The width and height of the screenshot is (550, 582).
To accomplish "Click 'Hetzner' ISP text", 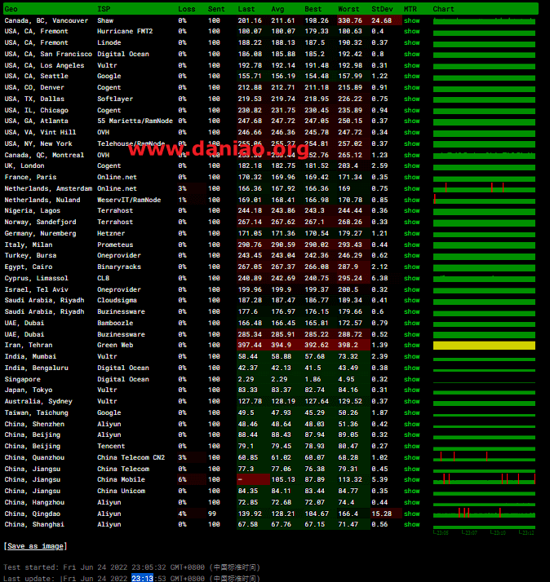I will pyautogui.click(x=111, y=233).
